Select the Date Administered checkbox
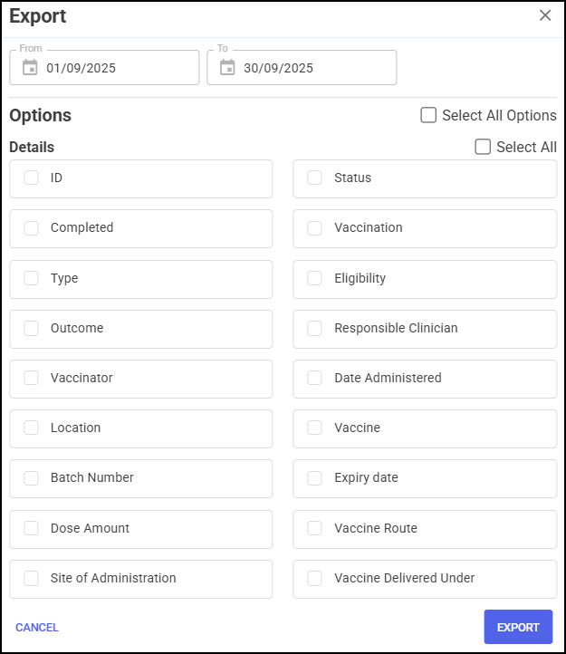 [x=315, y=378]
